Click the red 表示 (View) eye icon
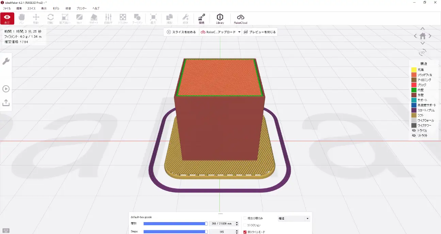 tap(7, 18)
